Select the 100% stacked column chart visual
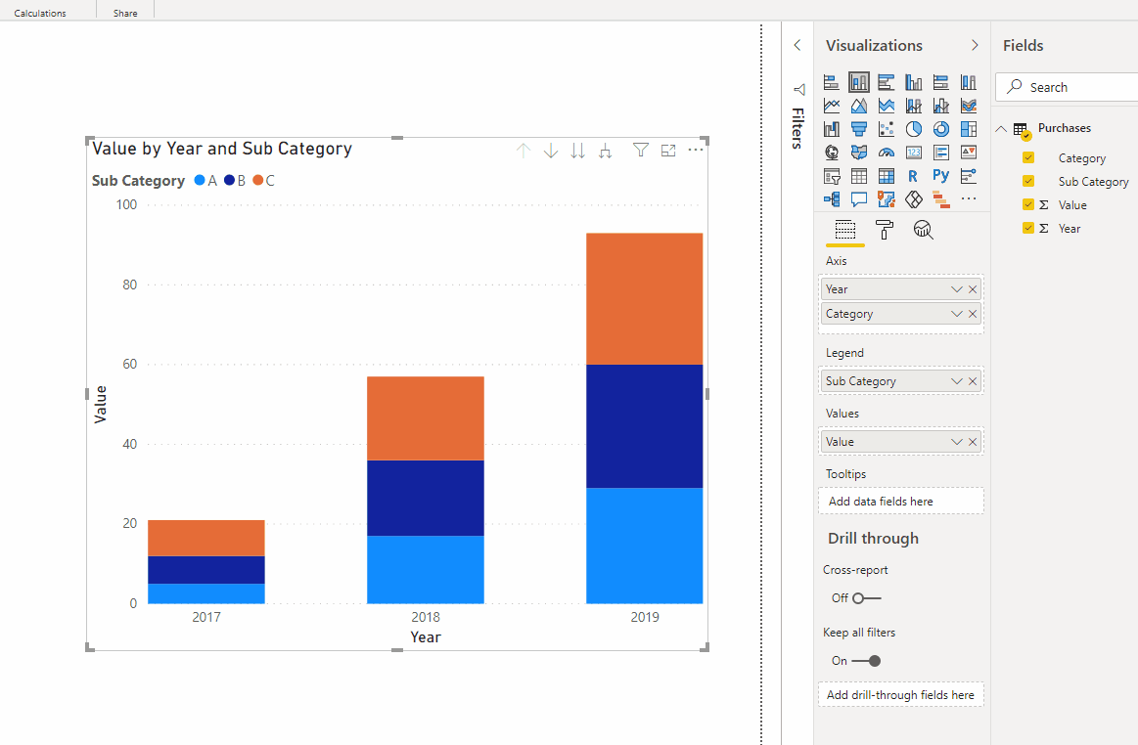The height and width of the screenshot is (745, 1138). coord(968,82)
